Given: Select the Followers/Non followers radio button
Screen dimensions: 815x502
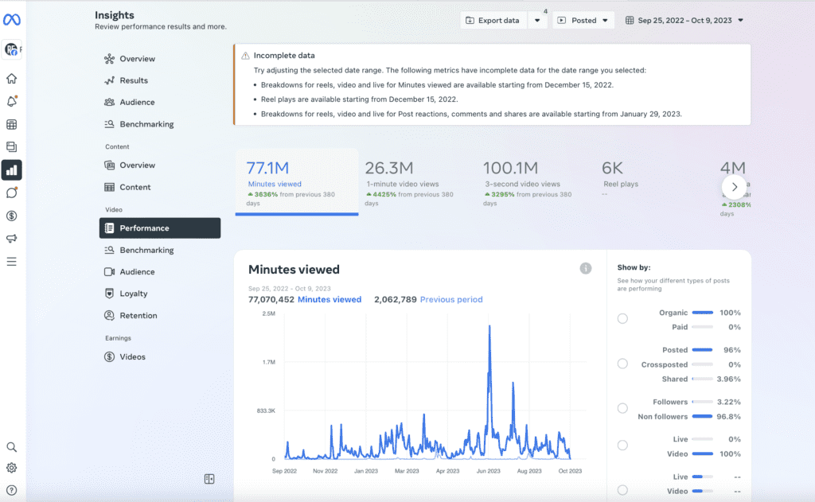Looking at the screenshot, I should pos(622,408).
